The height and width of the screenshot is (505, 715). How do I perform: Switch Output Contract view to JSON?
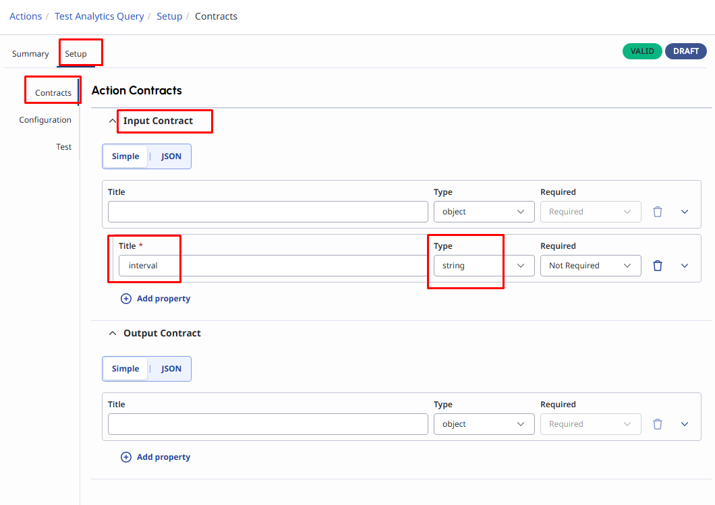[171, 369]
